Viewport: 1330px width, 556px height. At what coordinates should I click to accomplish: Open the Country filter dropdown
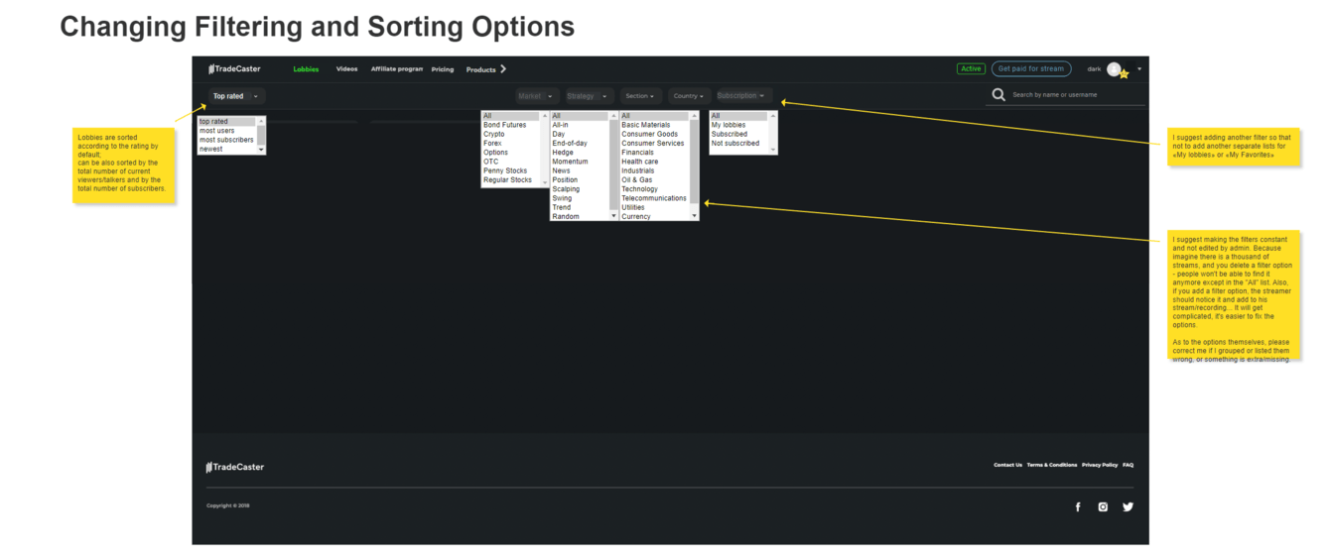688,96
